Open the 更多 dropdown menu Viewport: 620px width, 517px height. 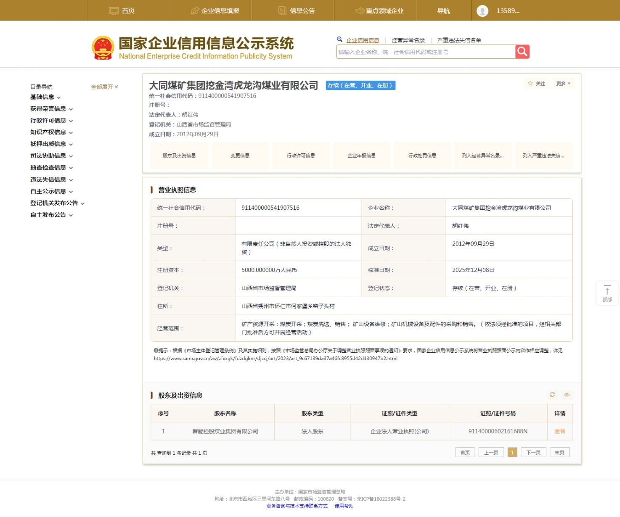pos(563,84)
